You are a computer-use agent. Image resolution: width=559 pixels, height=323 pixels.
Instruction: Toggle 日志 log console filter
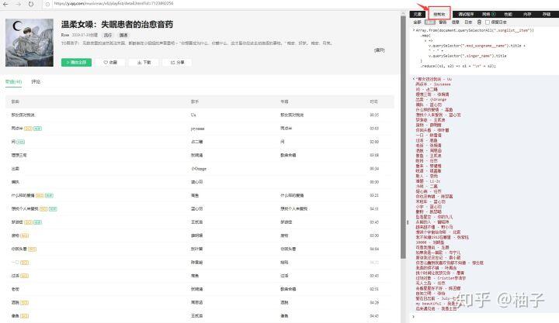coord(468,22)
